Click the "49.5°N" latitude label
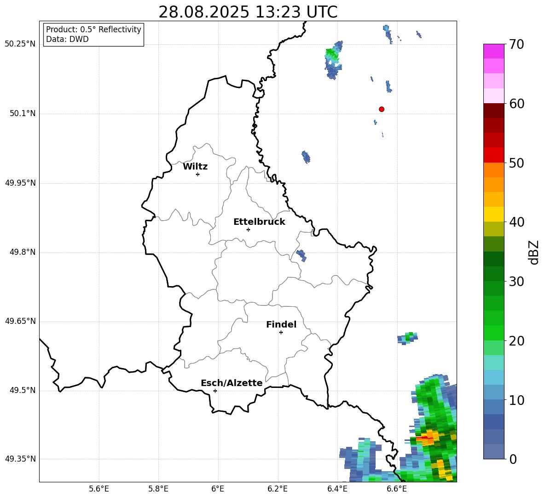The width and height of the screenshot is (545, 498). point(22,390)
